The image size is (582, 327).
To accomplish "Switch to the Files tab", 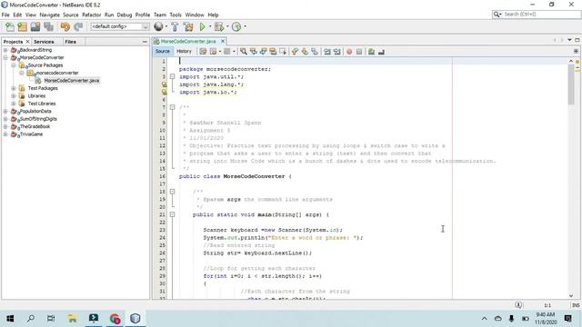I will tap(71, 42).
